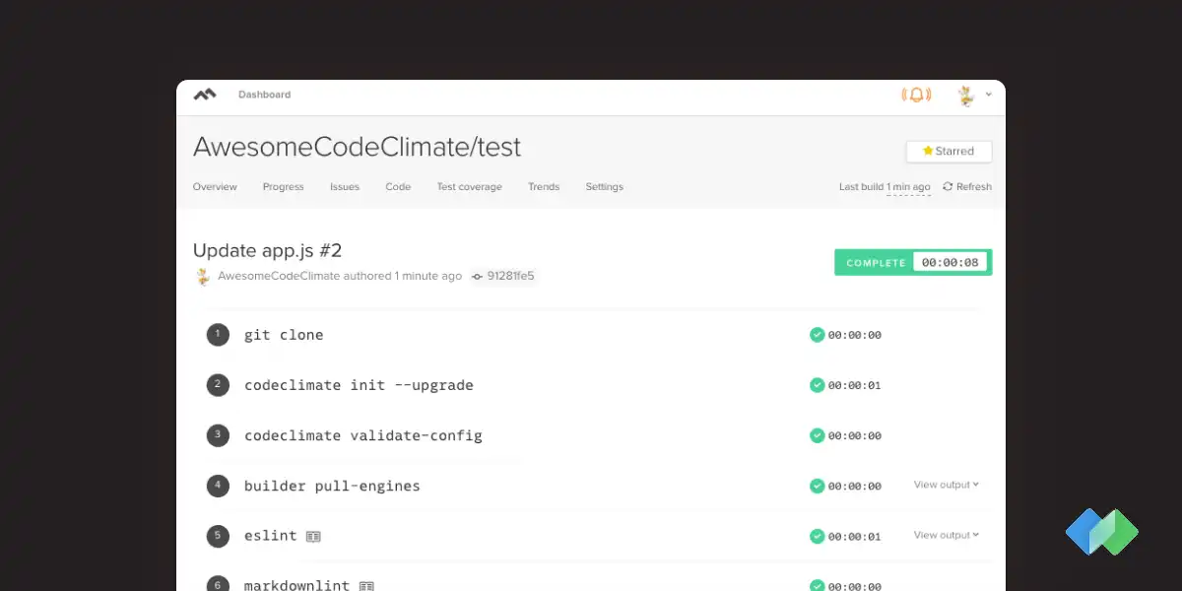Expand View output for builder pull-engines
The height and width of the screenshot is (591, 1182).
pyautogui.click(x=946, y=485)
